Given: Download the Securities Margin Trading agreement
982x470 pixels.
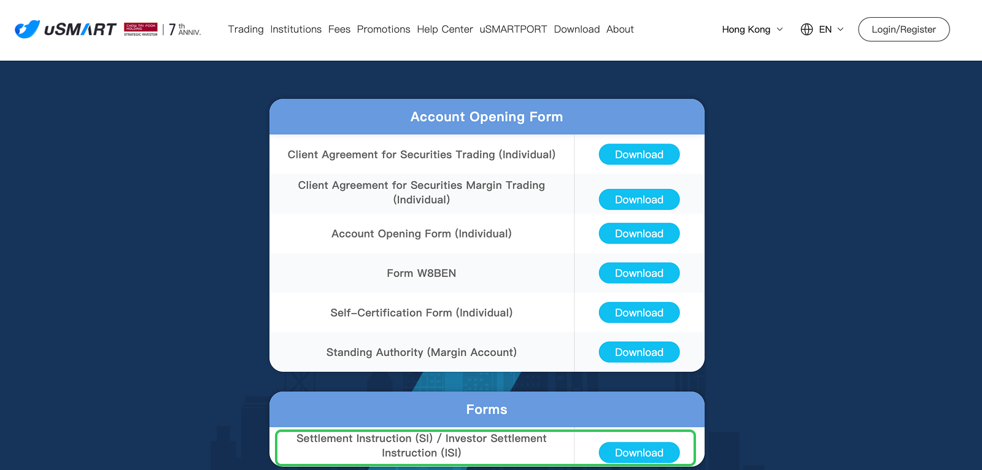Looking at the screenshot, I should point(639,199).
